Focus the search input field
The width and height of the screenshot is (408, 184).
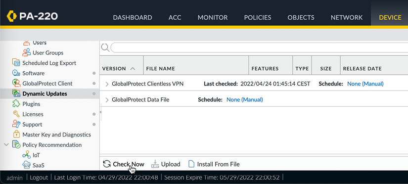point(259,47)
